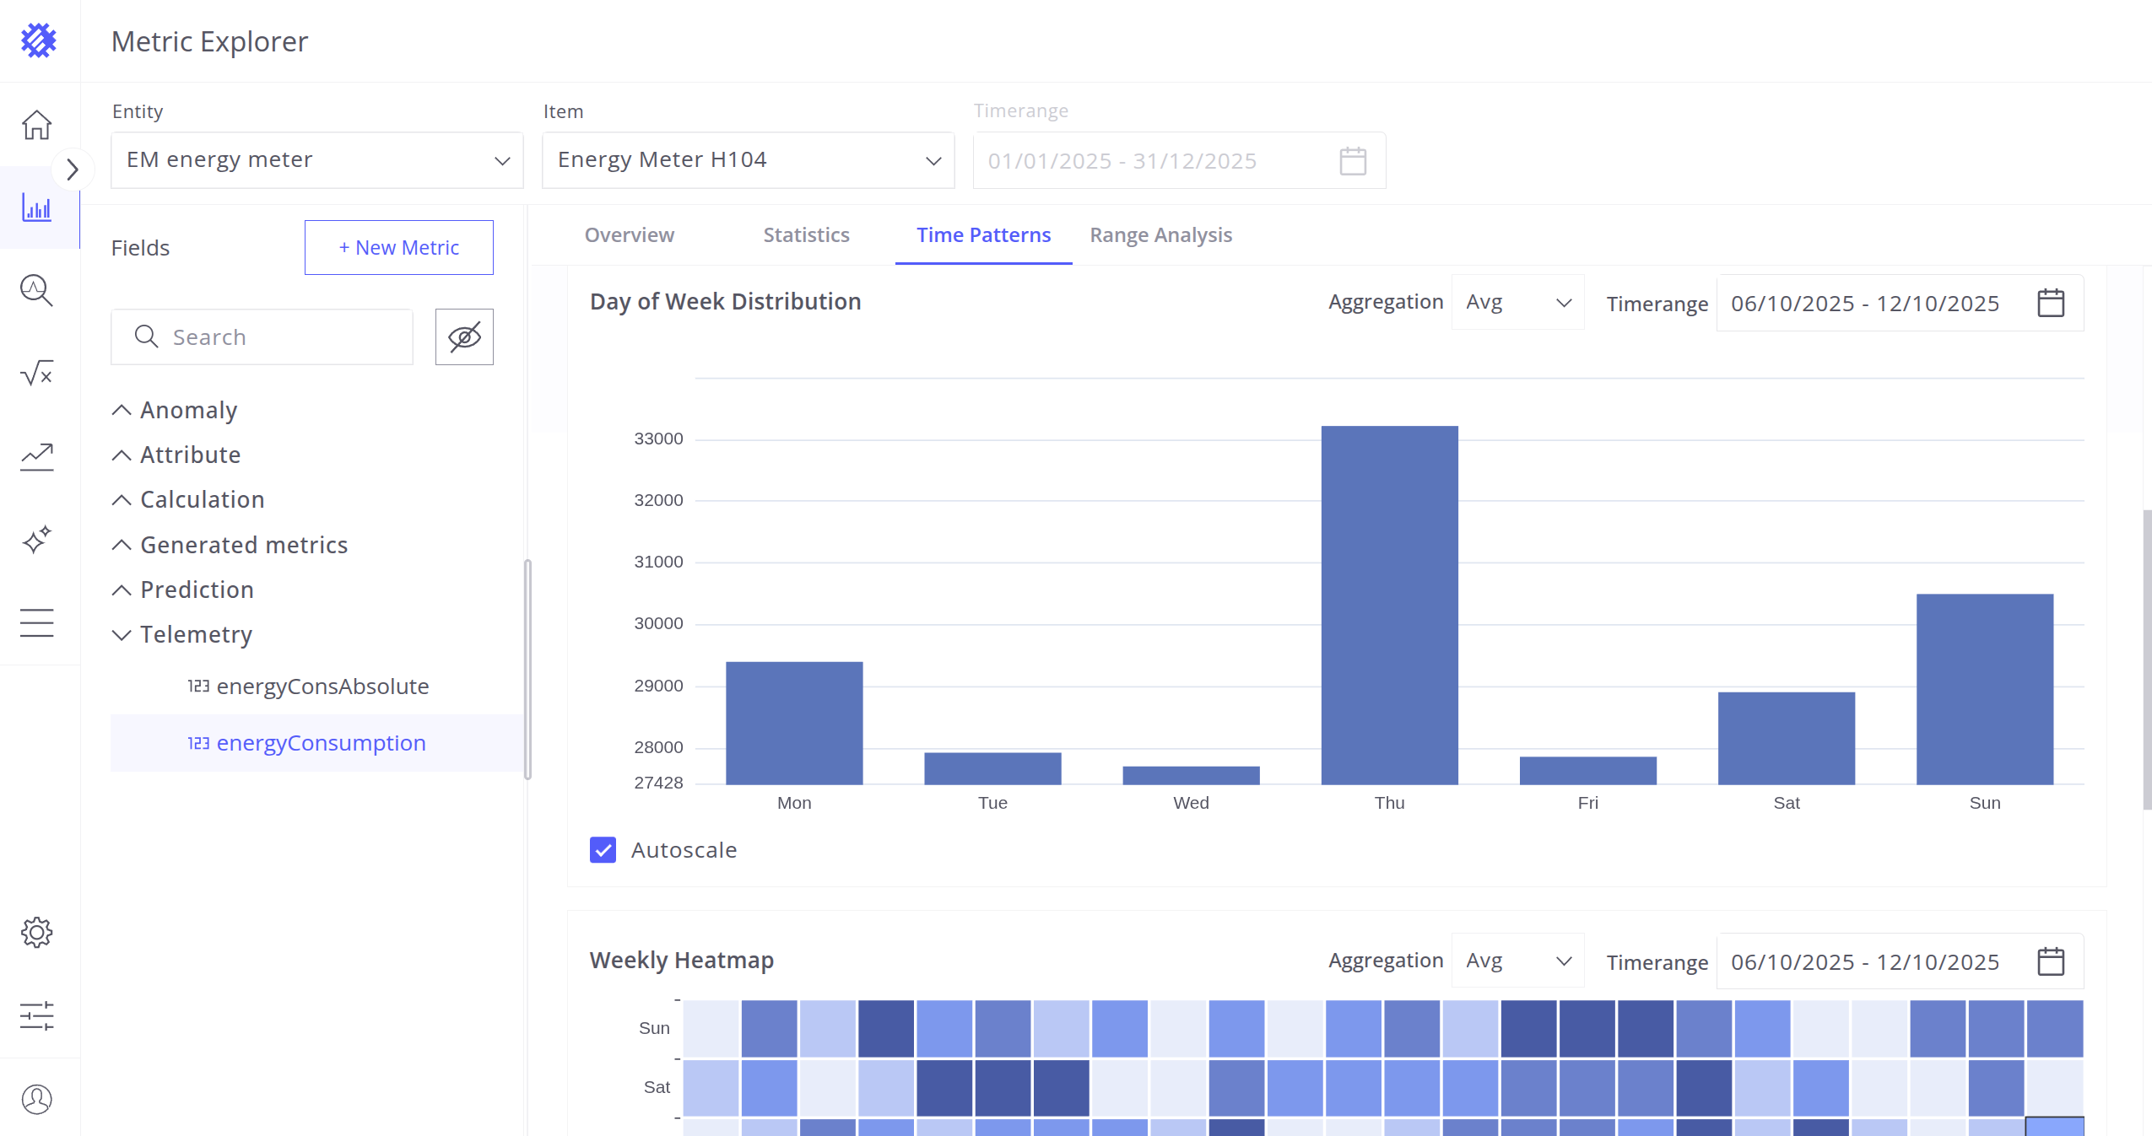
Task: Open the home icon in sidebar
Action: coord(36,125)
